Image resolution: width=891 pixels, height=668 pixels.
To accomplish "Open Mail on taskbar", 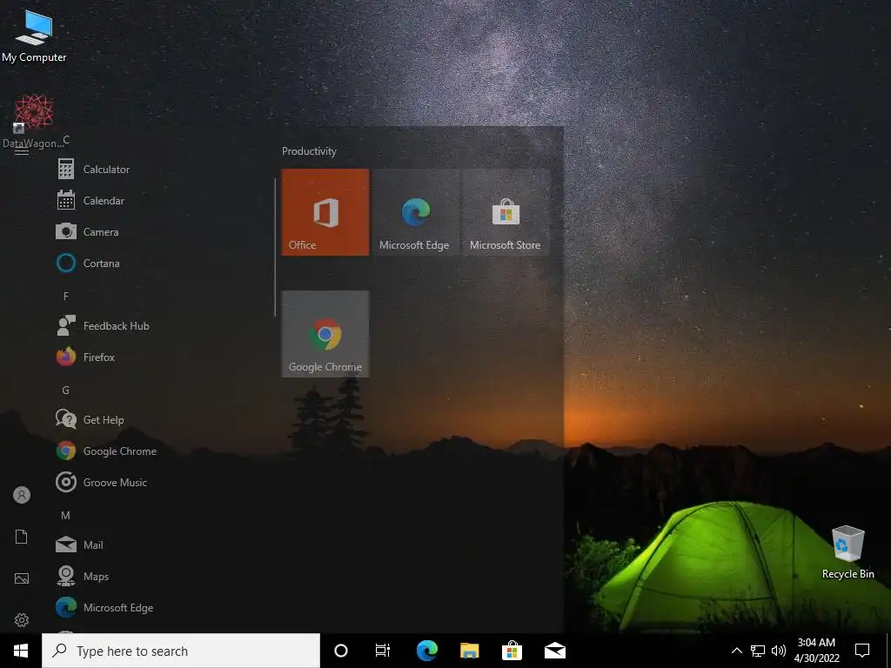I will click(x=554, y=651).
